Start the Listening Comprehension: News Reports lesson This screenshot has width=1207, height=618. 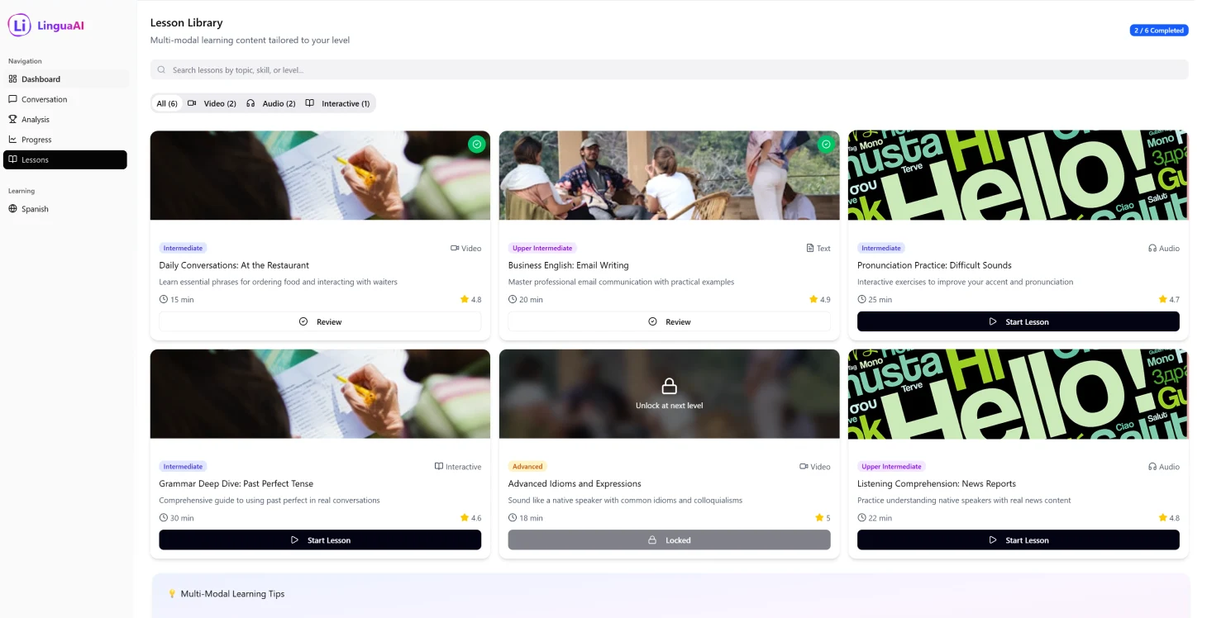1018,540
